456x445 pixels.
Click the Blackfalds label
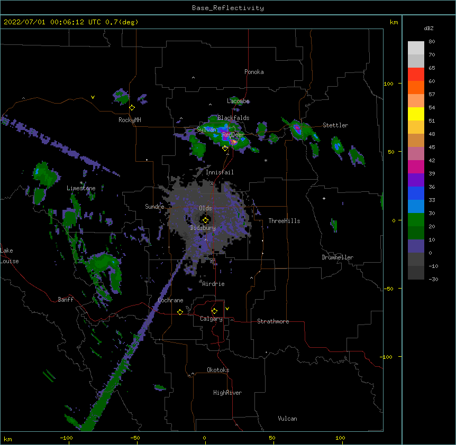(x=233, y=118)
